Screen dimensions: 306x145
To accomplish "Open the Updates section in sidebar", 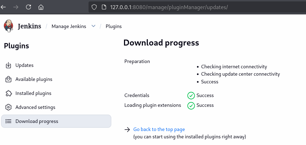I will pos(24,65).
